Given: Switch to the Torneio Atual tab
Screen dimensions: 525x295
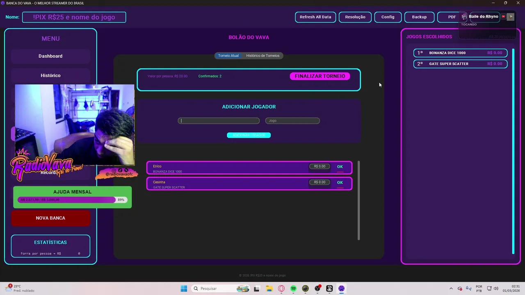Looking at the screenshot, I should (x=228, y=56).
